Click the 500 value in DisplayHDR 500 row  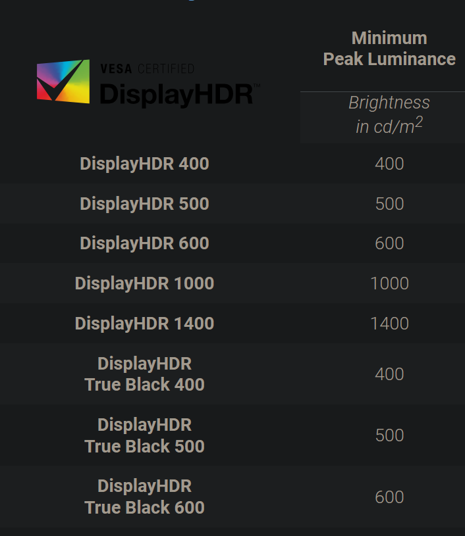tap(389, 203)
